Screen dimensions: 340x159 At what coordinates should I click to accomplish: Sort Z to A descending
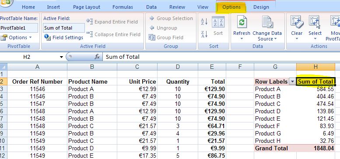pyautogui.click(x=204, y=34)
